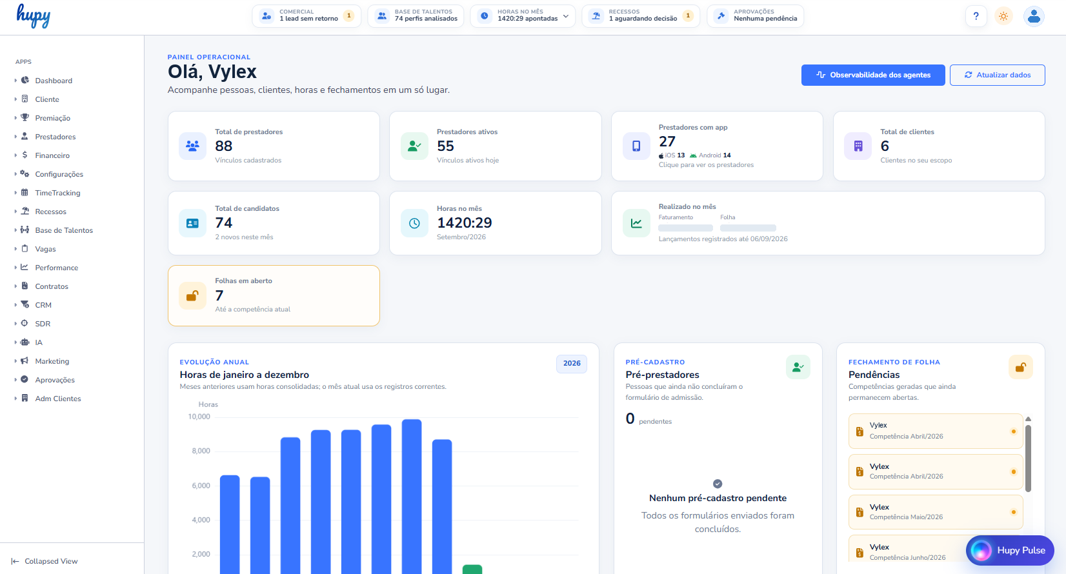Click the '88' total prestadores value
1066x574 pixels.
pos(224,146)
